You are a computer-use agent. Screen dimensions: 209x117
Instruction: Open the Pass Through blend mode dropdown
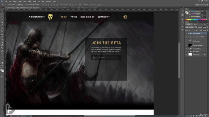point(191,27)
